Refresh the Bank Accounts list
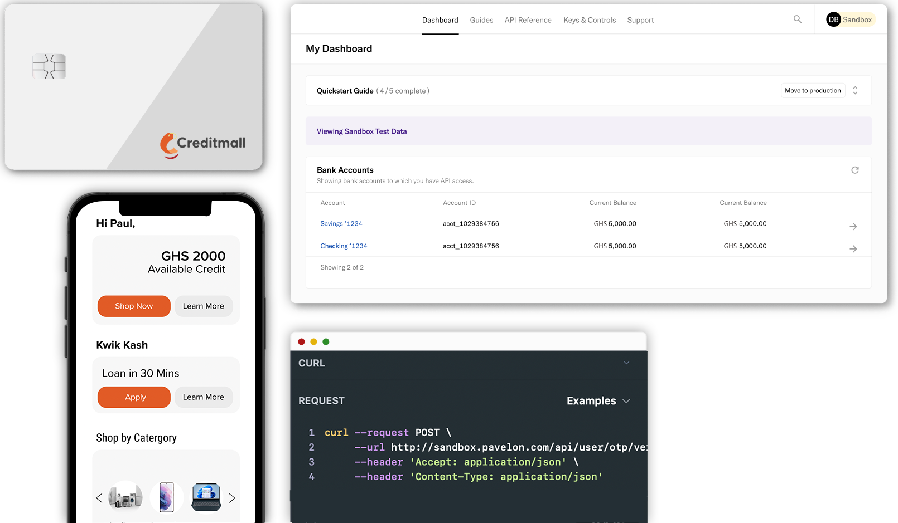 click(x=855, y=170)
